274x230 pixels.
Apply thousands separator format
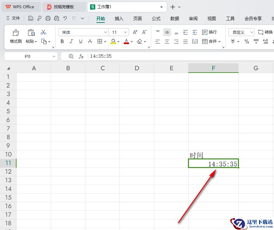pos(256,41)
